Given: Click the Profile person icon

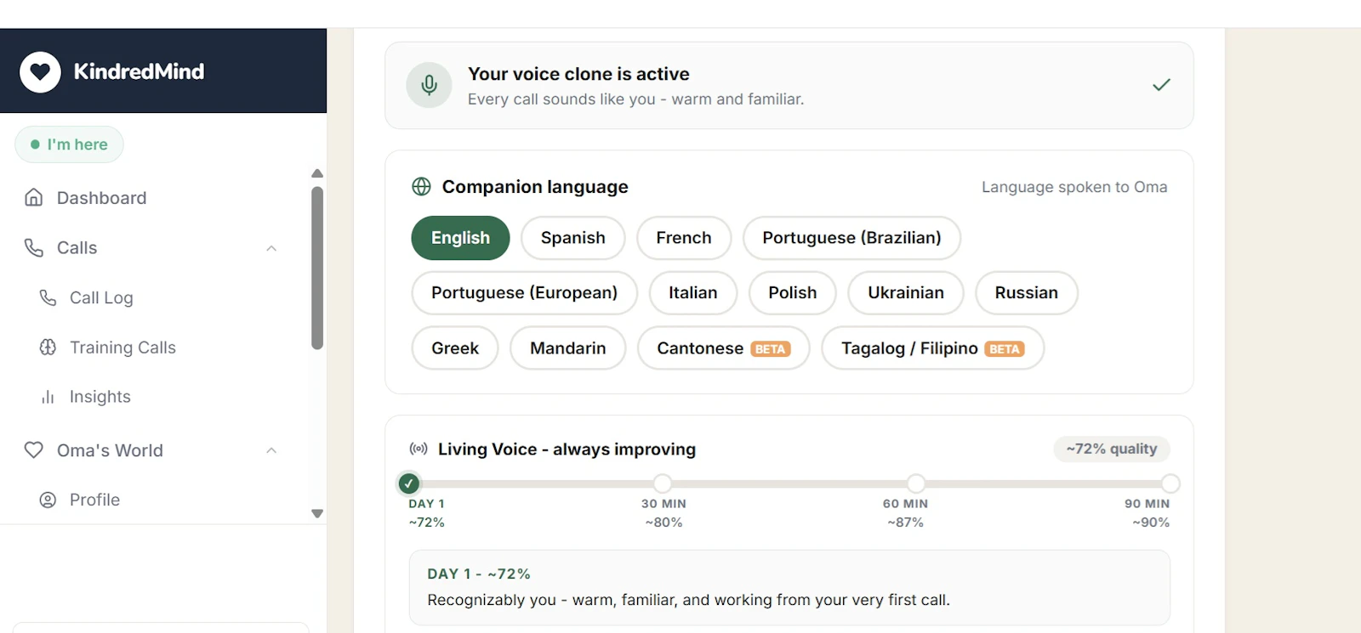Looking at the screenshot, I should point(48,500).
